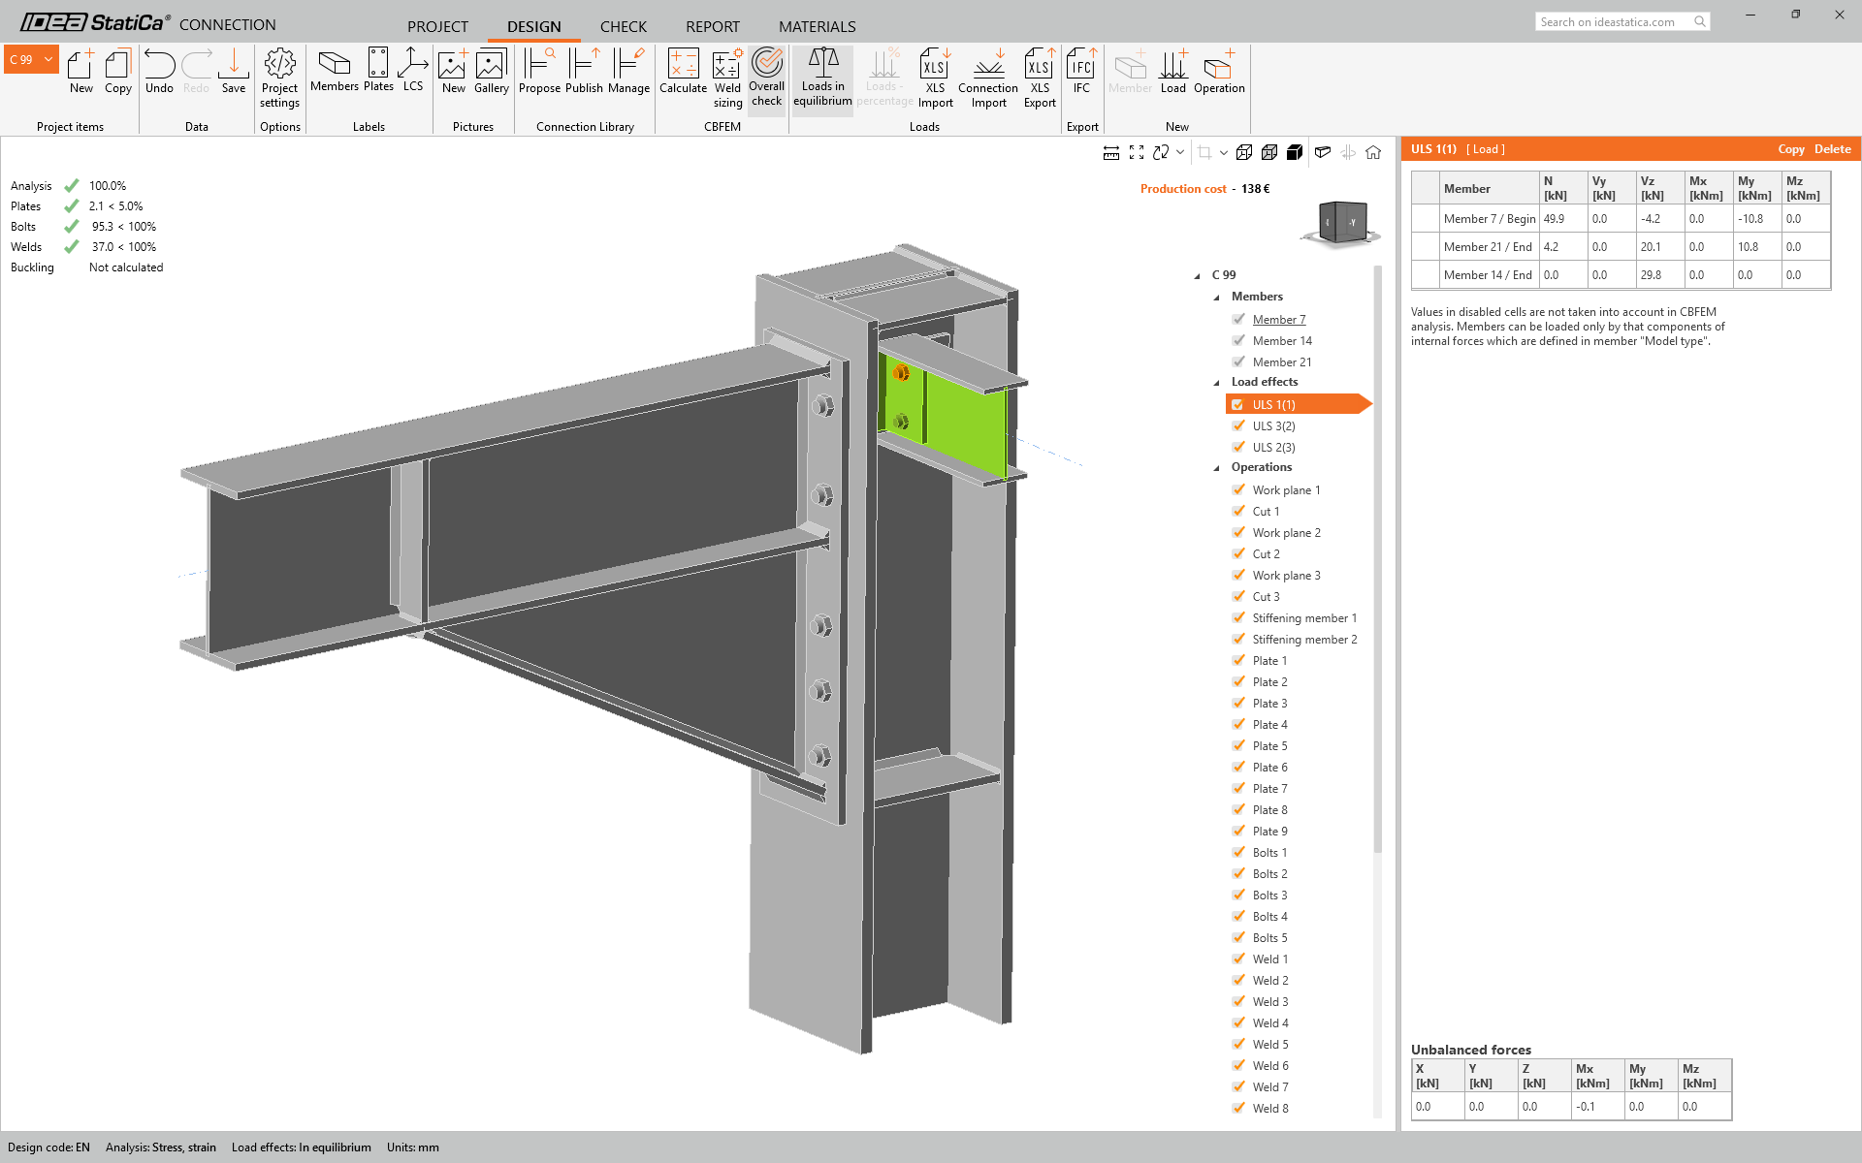1862x1163 pixels.
Task: Open the rotate view dropdown arrow
Action: click(1180, 152)
